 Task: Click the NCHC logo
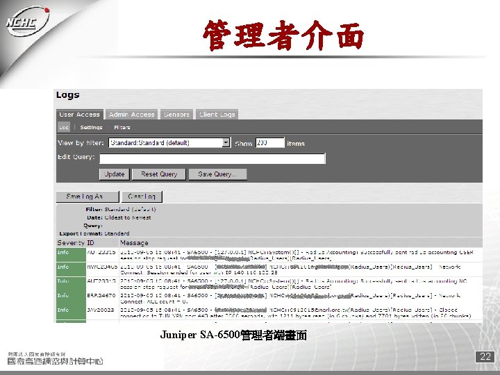[x=27, y=22]
